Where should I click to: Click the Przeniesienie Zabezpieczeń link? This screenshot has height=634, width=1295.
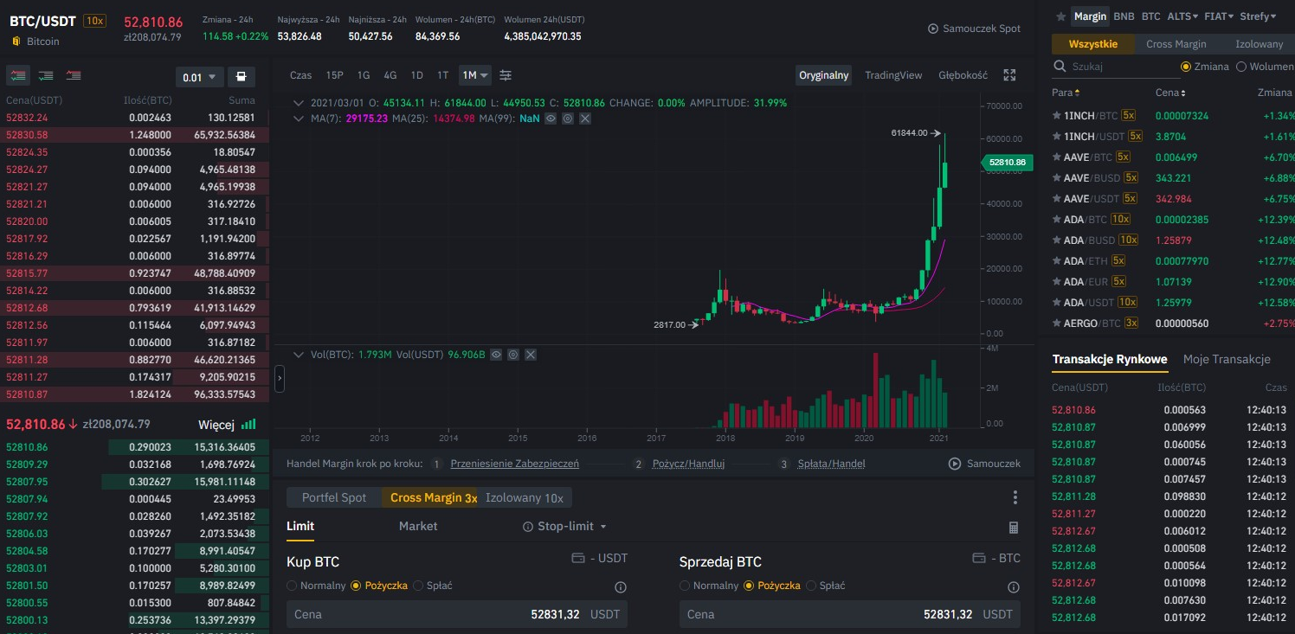[x=515, y=464]
